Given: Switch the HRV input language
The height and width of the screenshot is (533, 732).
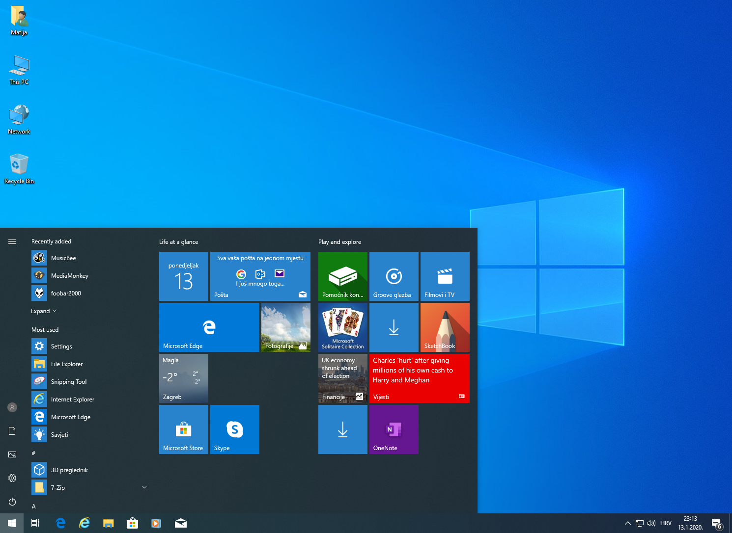Looking at the screenshot, I should tap(666, 523).
